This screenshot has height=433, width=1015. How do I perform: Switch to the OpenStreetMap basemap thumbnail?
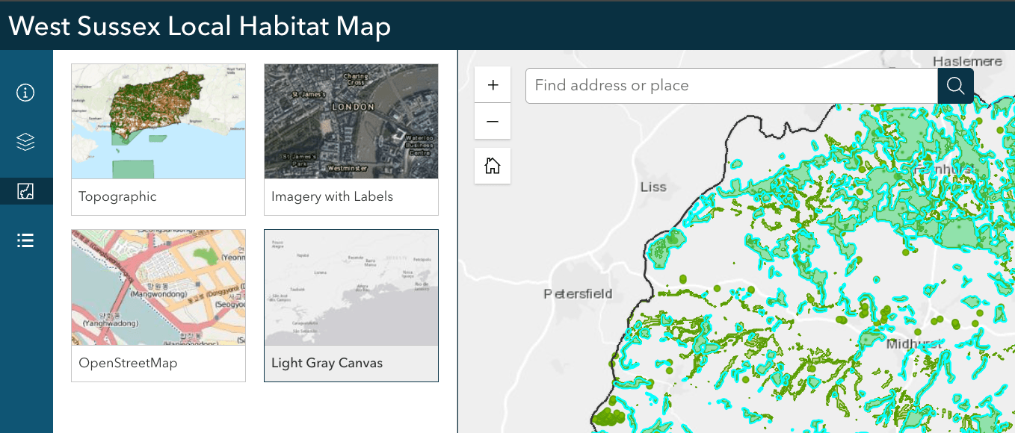coord(158,287)
